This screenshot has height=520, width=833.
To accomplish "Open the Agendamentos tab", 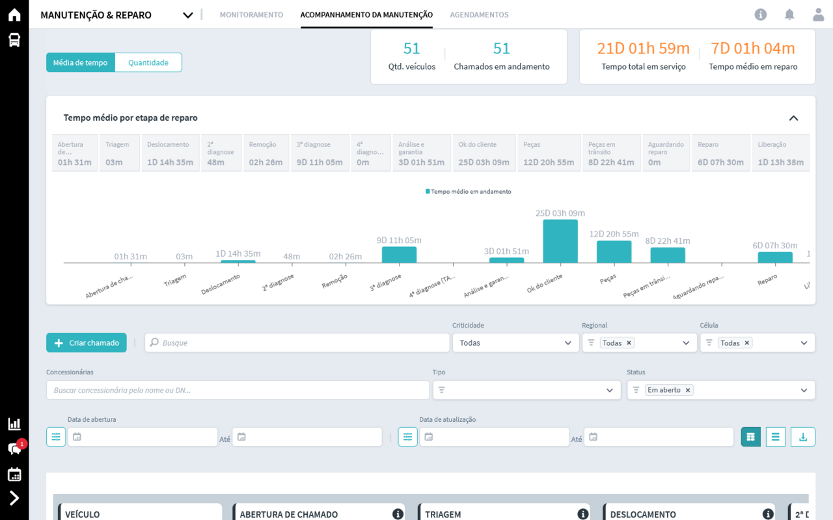I will pos(479,15).
